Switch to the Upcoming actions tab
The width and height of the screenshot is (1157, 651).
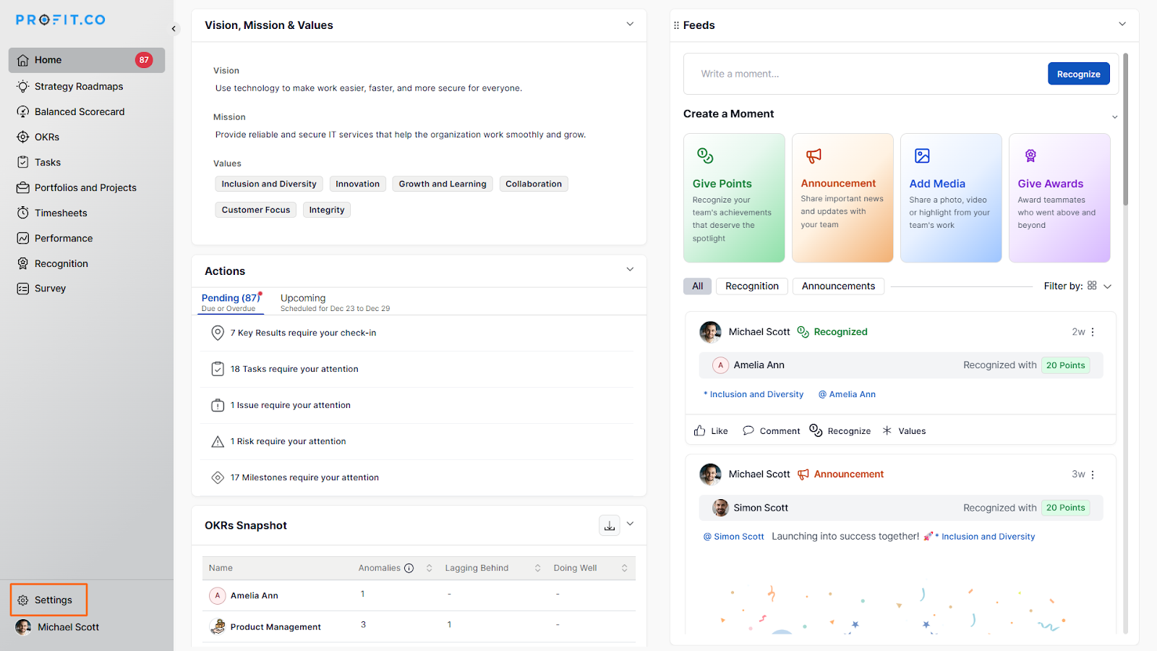point(335,302)
